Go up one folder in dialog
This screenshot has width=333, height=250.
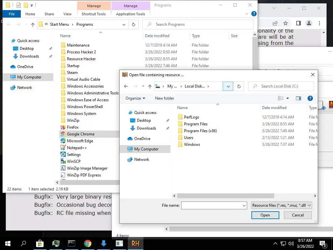[x=150, y=86]
